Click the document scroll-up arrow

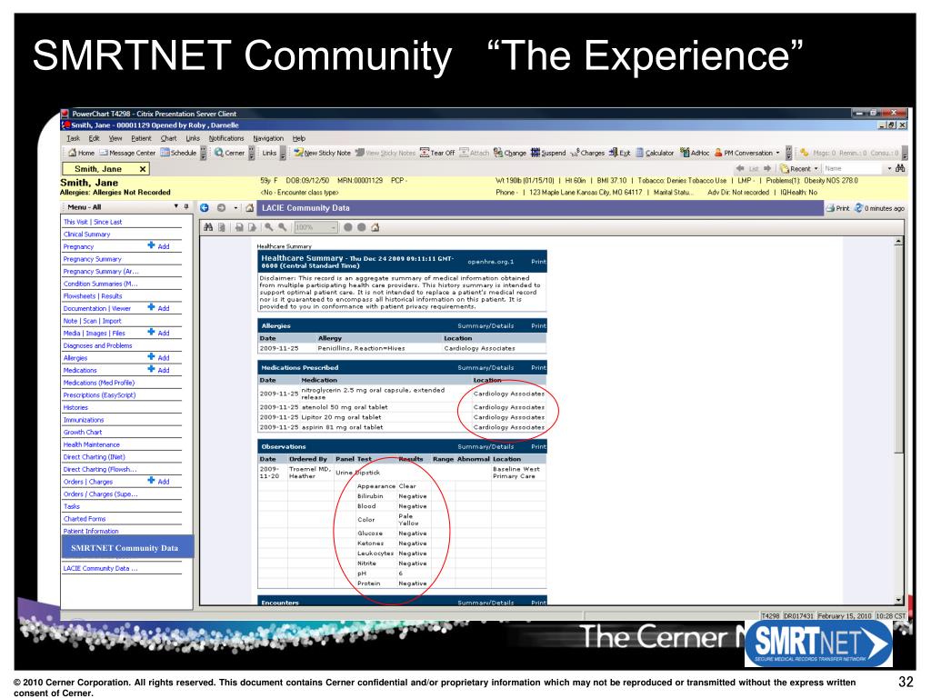pyautogui.click(x=898, y=241)
